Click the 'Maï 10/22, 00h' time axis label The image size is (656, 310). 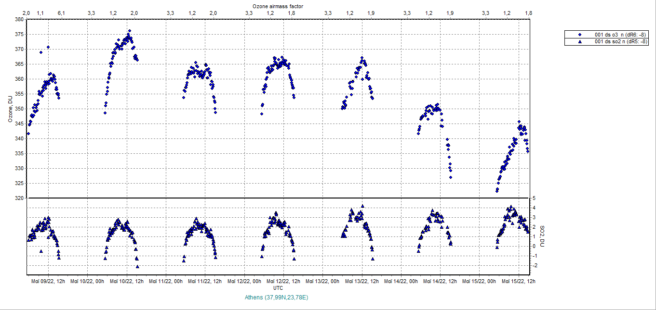[87, 281]
